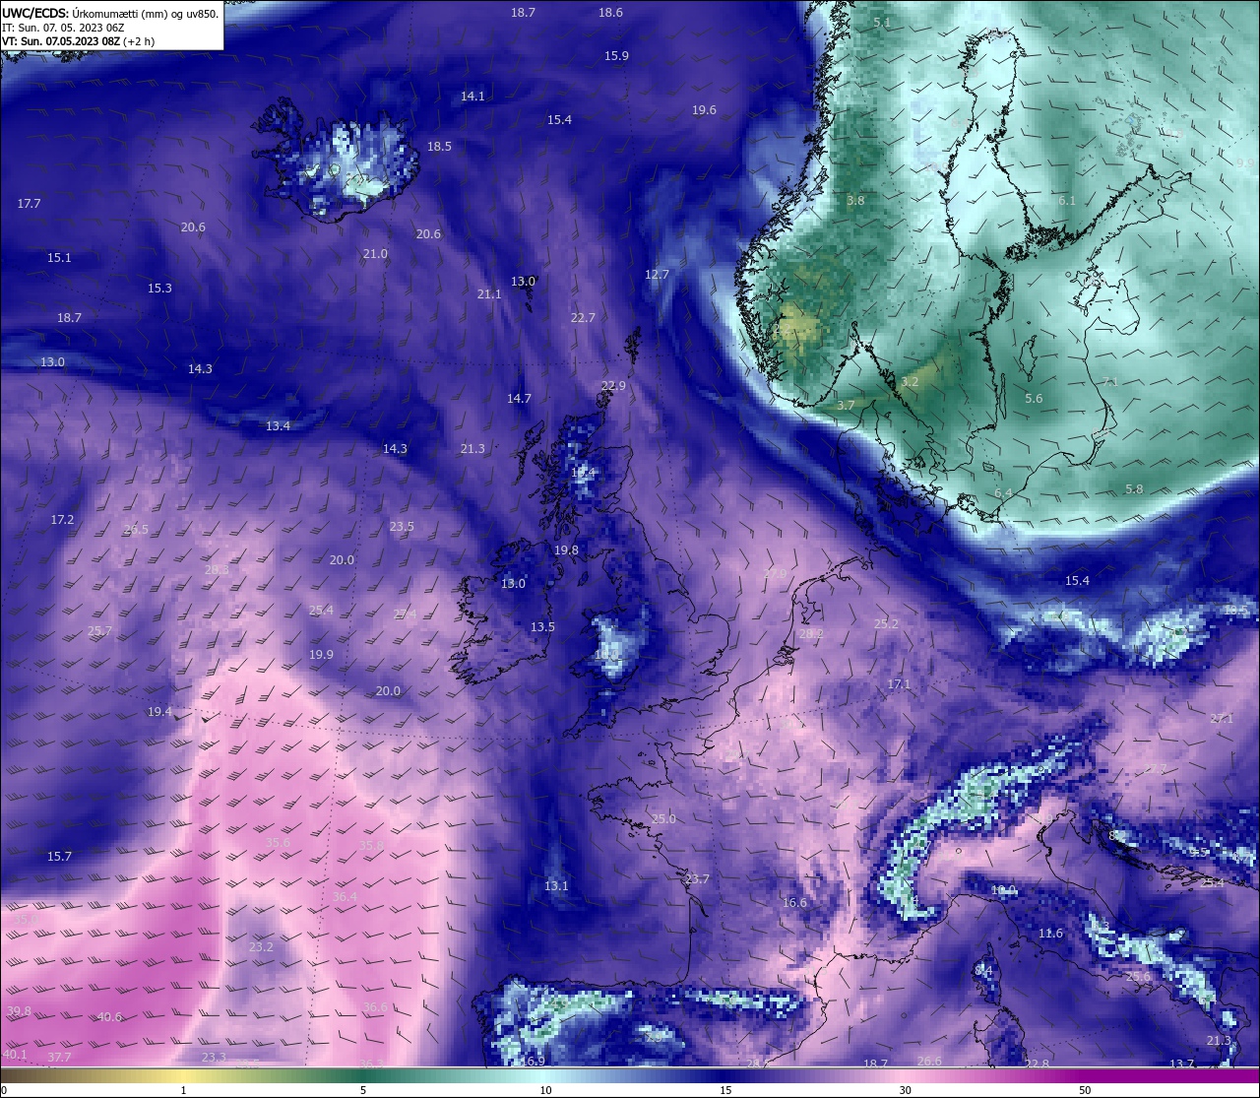Click the value 14.7 northwest of Scotland
The height and width of the screenshot is (1098, 1260).
click(519, 399)
